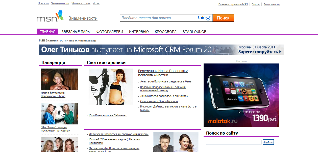Click the Волочкова photo session thumbnail

60,79
